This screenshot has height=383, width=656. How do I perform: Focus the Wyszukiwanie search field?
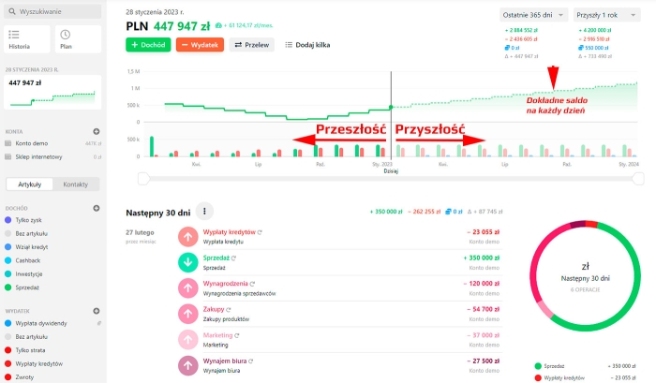pyautogui.click(x=52, y=12)
